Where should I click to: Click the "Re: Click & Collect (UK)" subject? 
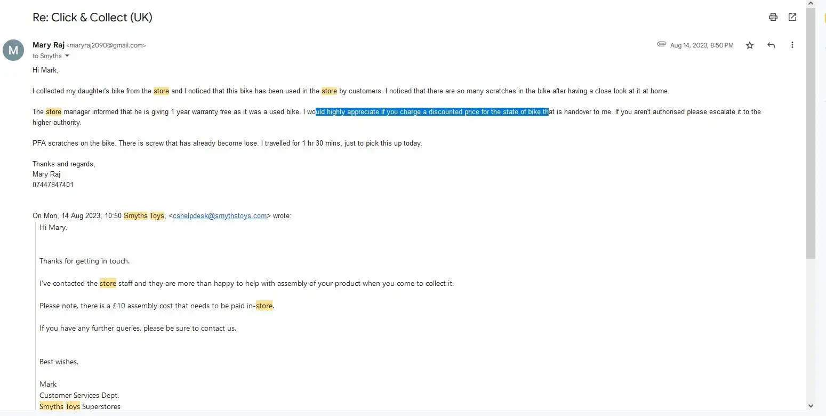tap(92, 17)
